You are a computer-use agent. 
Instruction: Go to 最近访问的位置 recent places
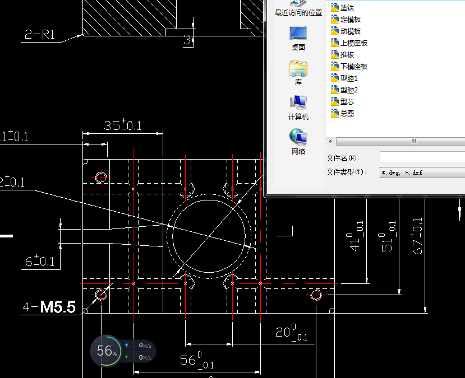[298, 8]
